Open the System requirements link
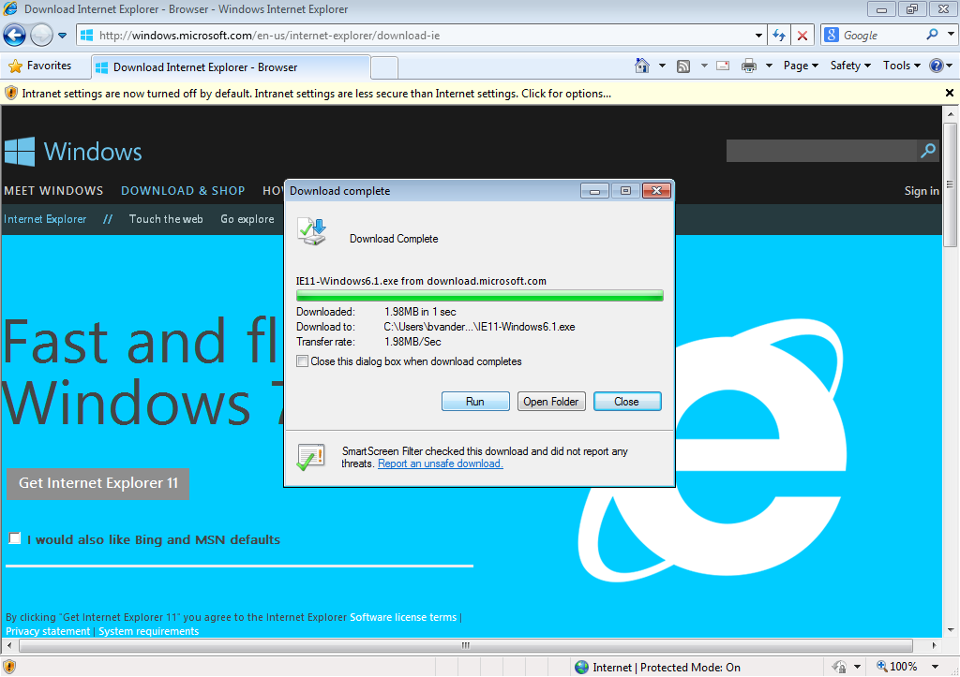The width and height of the screenshot is (960, 677). tap(149, 631)
